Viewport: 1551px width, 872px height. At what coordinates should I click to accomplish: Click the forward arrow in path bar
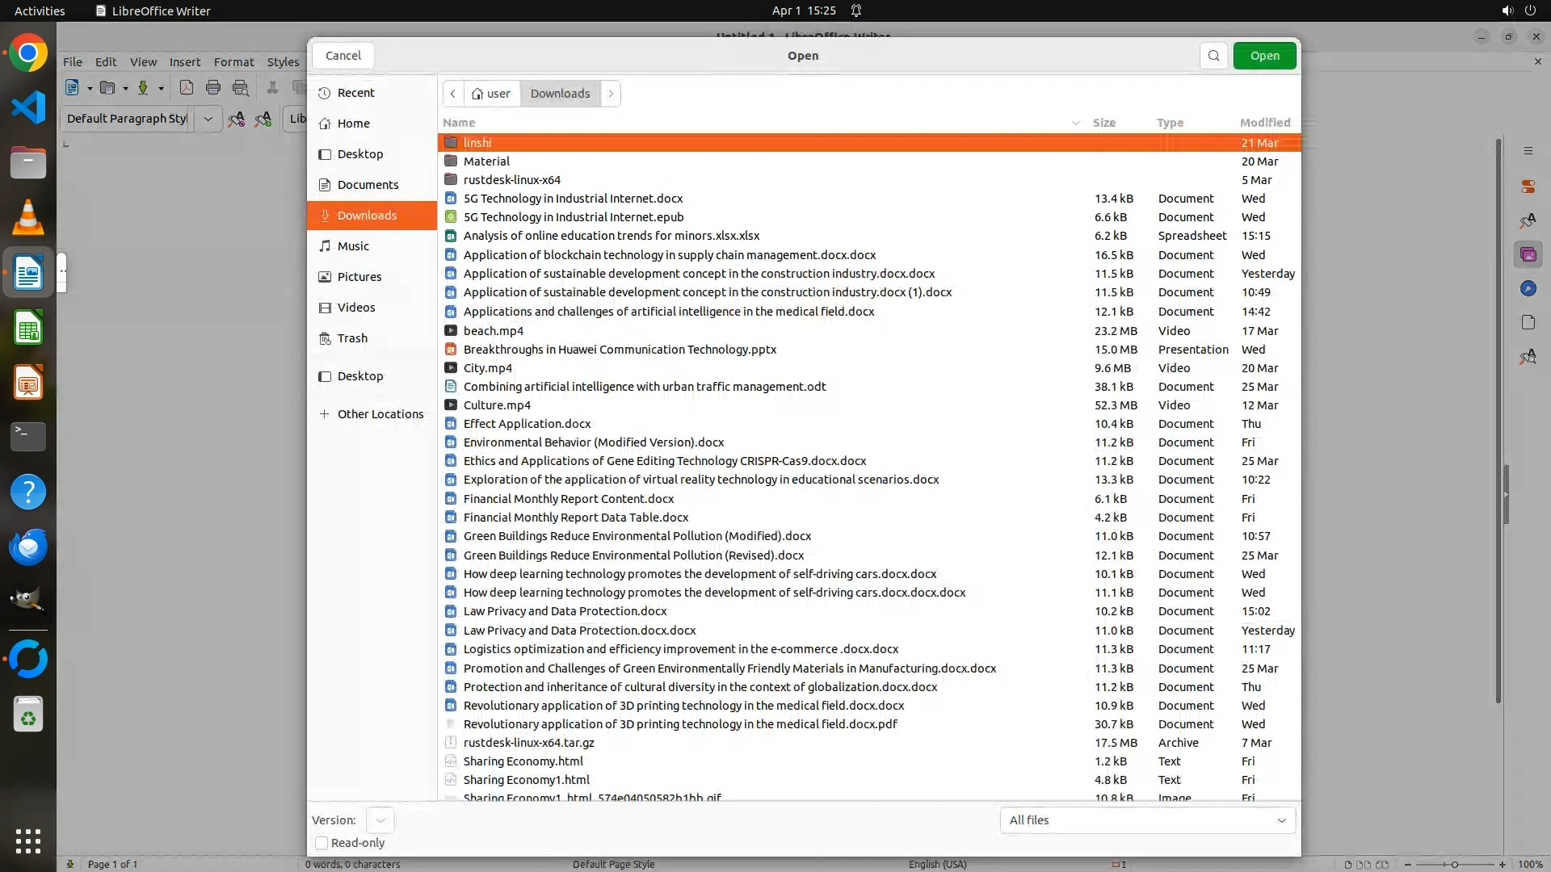[x=611, y=94]
